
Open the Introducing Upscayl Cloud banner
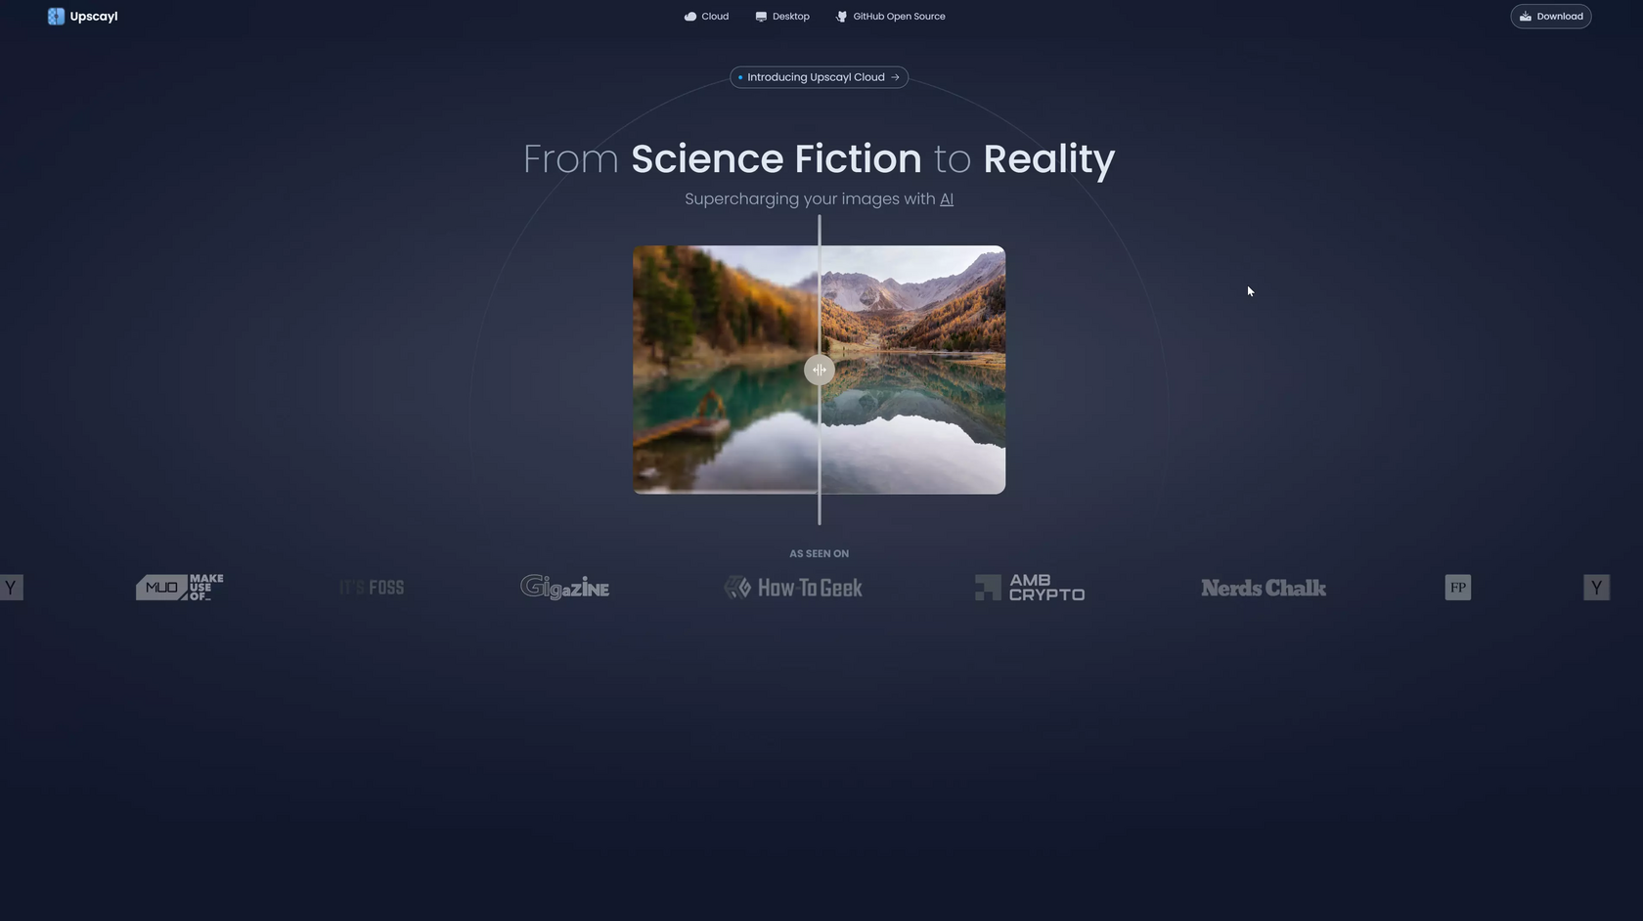click(x=819, y=77)
